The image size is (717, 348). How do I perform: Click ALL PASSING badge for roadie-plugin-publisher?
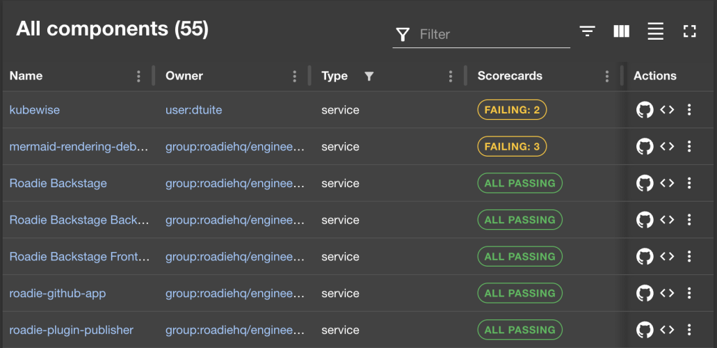pyautogui.click(x=520, y=330)
